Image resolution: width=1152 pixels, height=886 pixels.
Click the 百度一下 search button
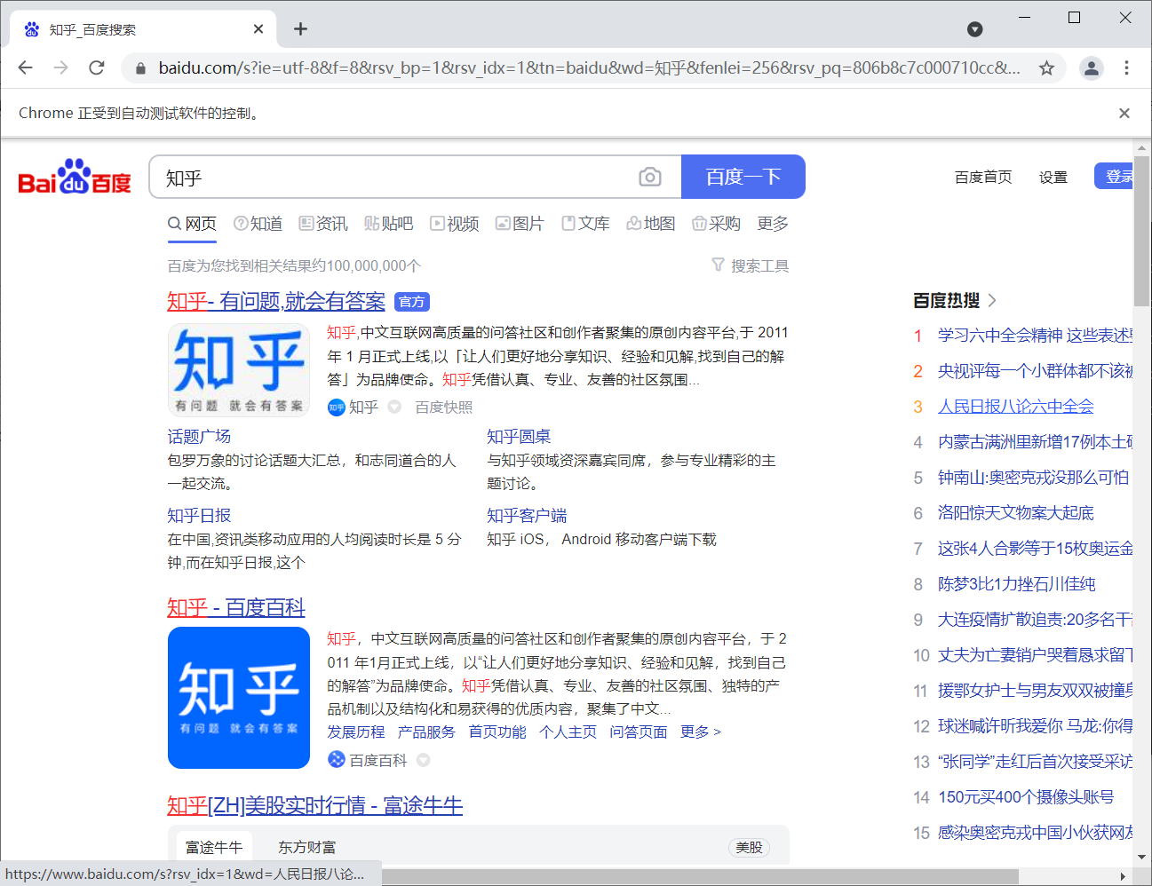tap(743, 177)
